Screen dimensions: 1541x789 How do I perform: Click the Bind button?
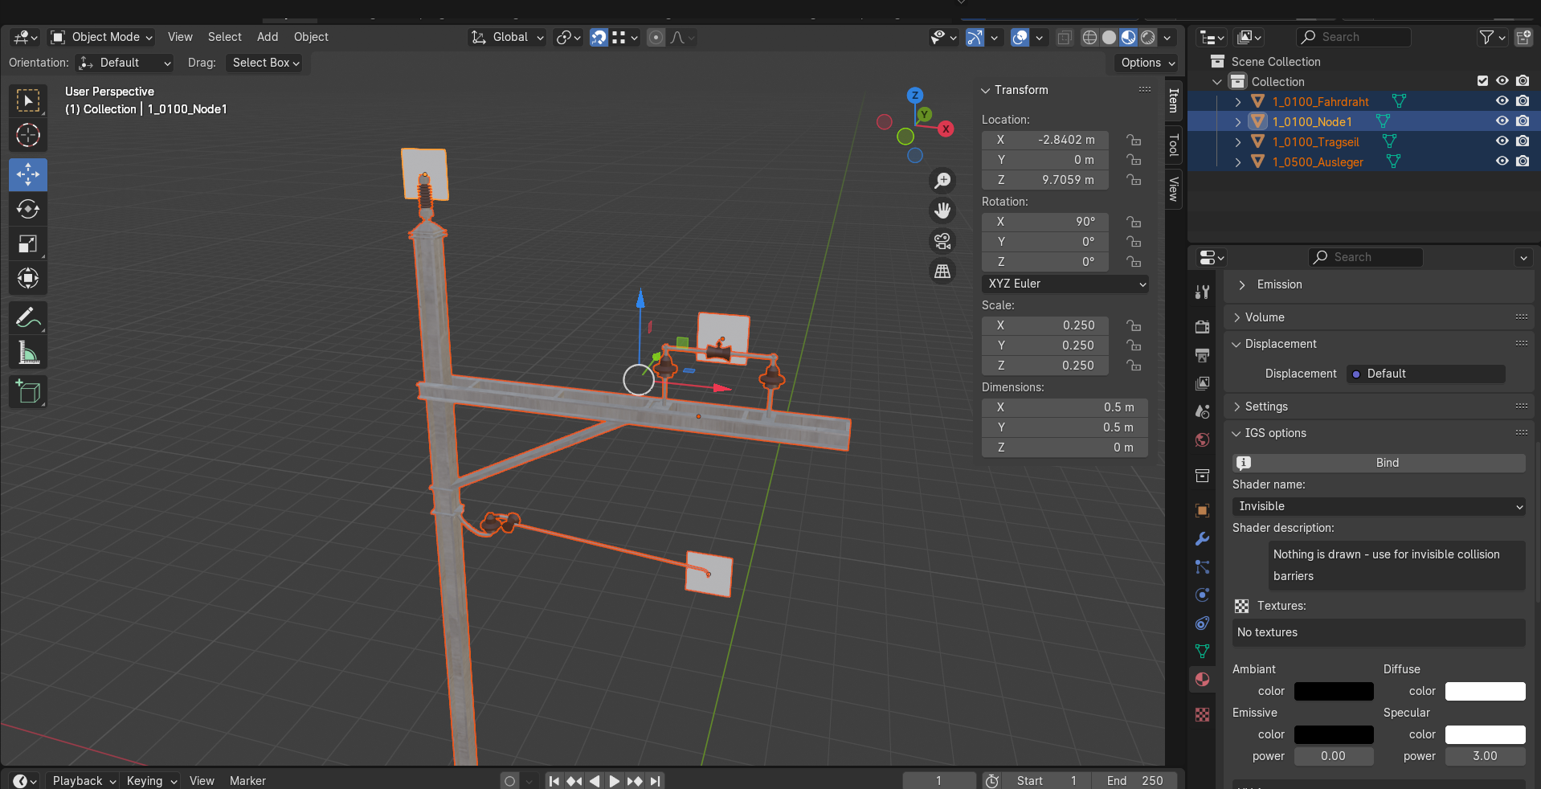coord(1387,463)
